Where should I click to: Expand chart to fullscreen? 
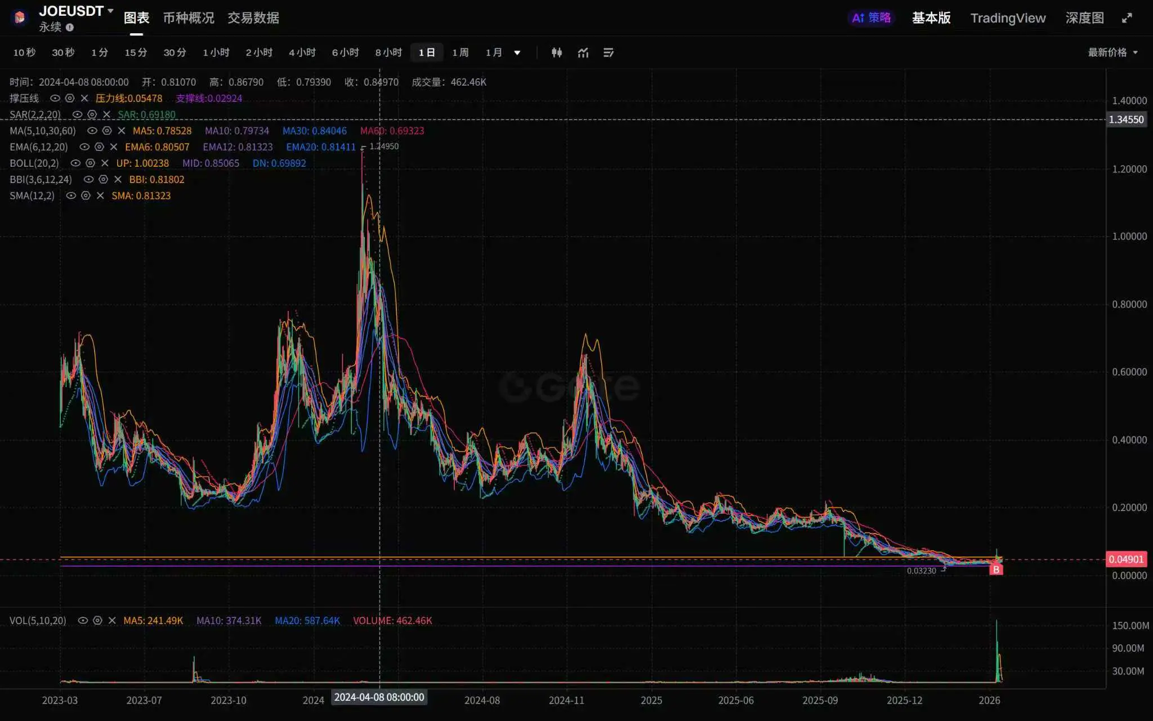click(1127, 18)
